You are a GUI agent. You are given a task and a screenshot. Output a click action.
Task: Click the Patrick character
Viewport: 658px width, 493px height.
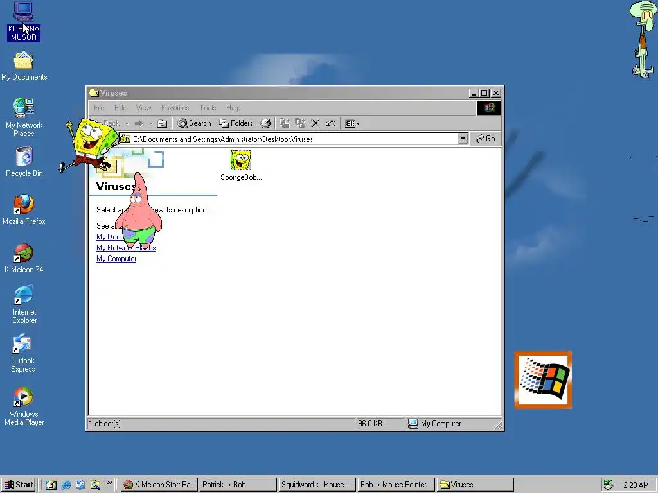138,210
